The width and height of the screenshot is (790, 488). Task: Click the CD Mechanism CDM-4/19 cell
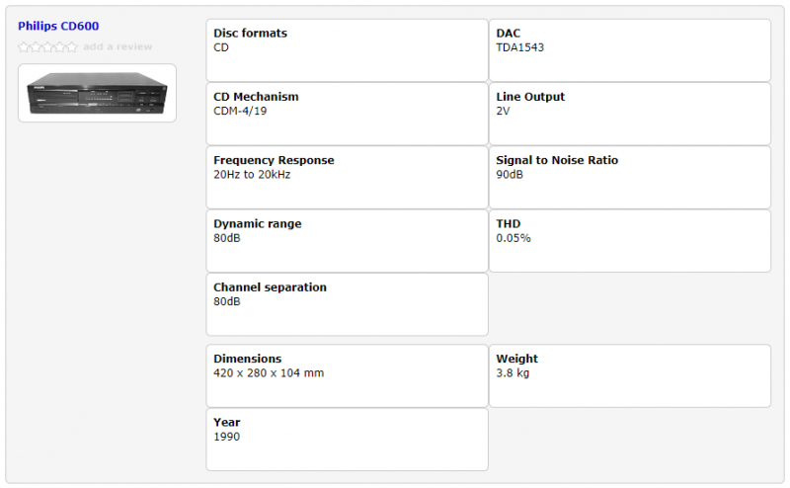pos(347,114)
